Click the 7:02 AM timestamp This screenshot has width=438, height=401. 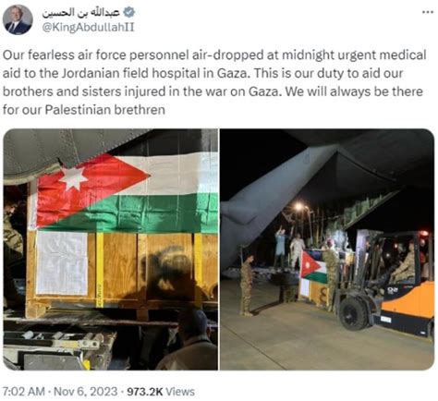tap(24, 392)
